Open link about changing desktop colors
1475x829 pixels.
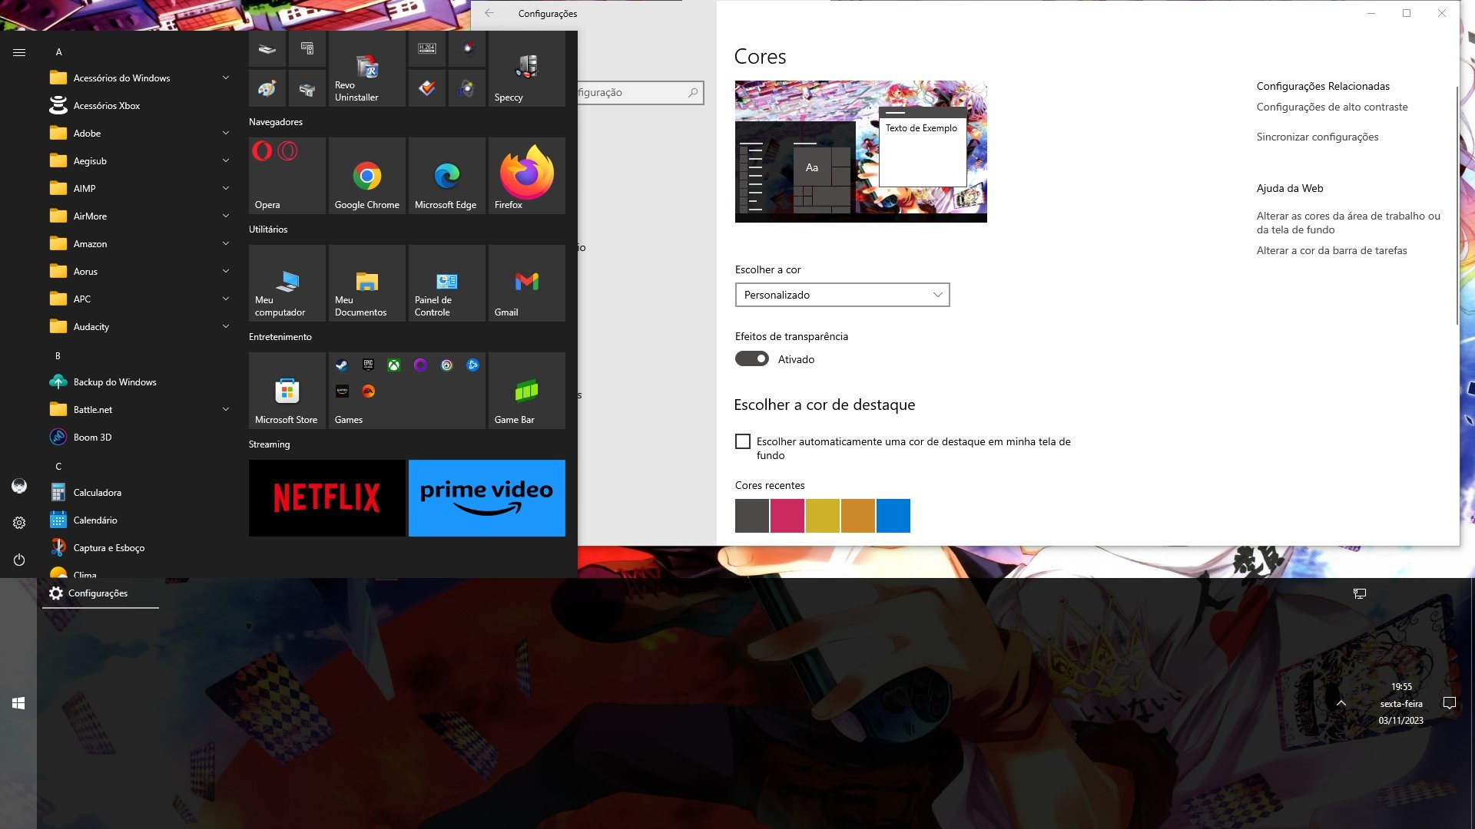(1348, 223)
